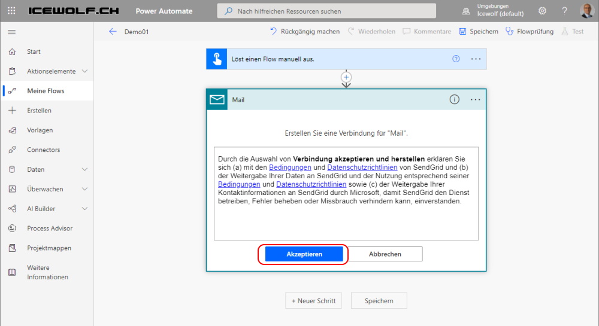Click the Start home icon
Viewport: 599px width, 326px height.
[x=12, y=51]
